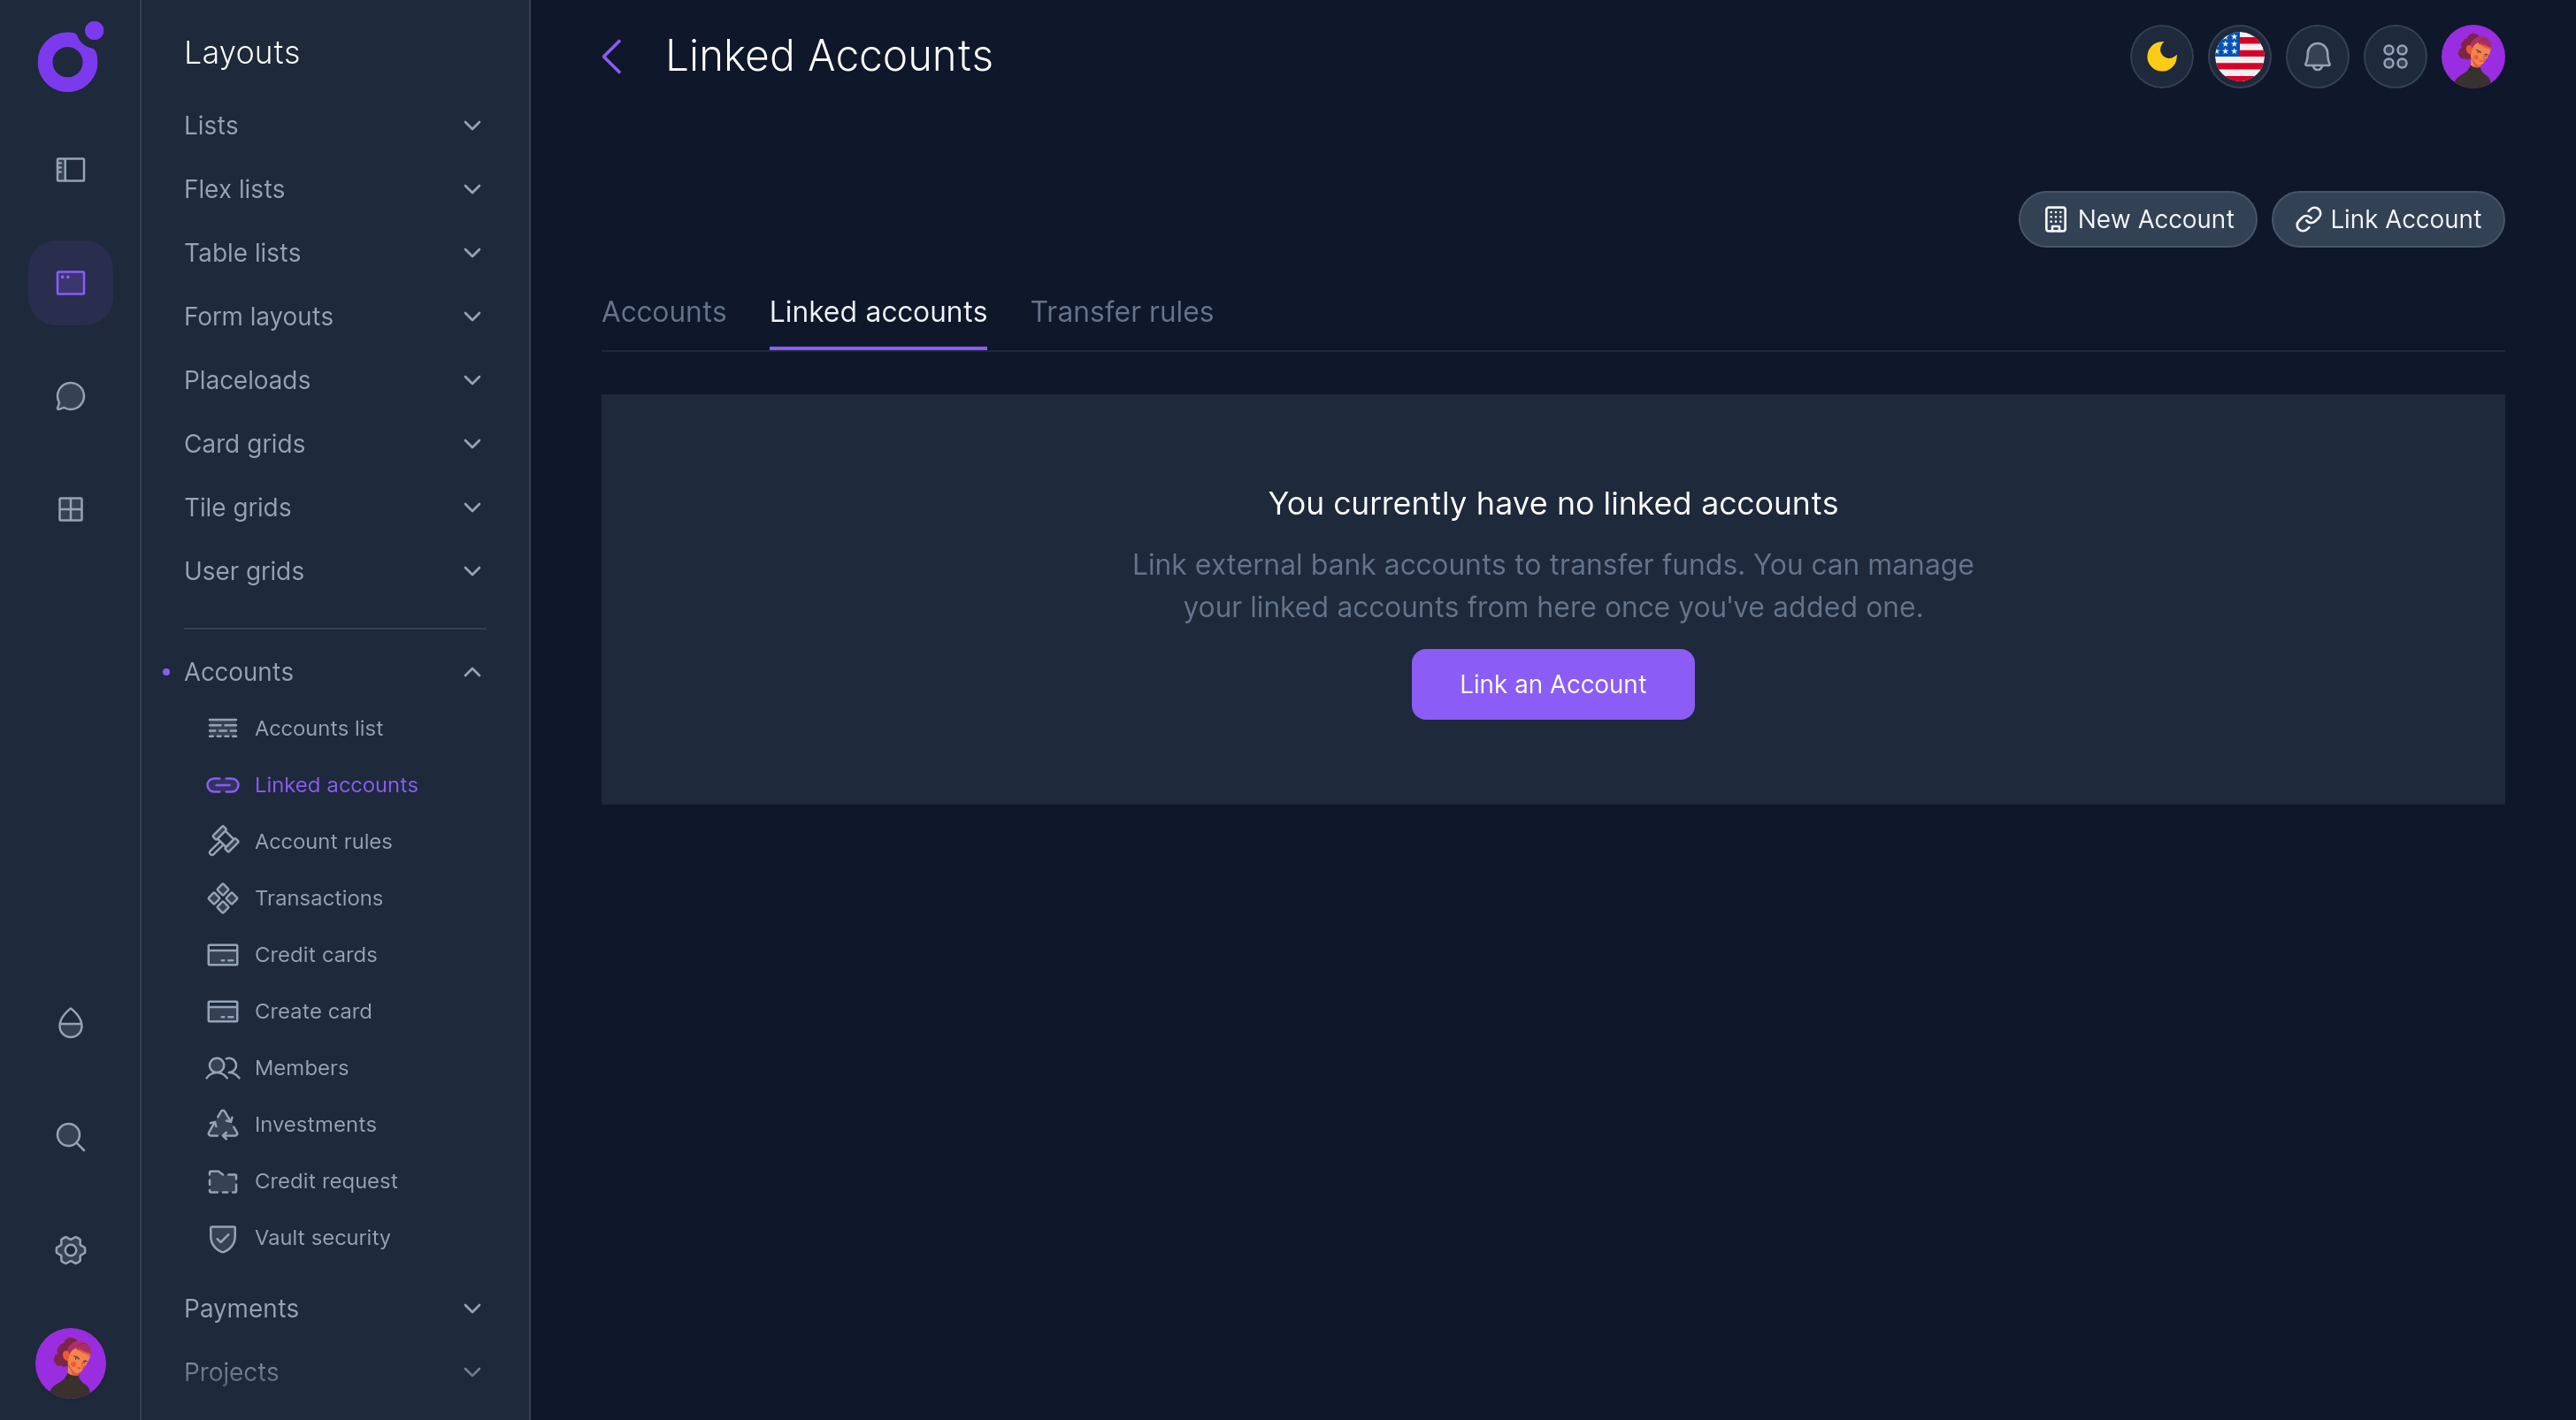Image resolution: width=2576 pixels, height=1420 pixels.
Task: Switch to the Transfer rules tab
Action: (x=1122, y=312)
